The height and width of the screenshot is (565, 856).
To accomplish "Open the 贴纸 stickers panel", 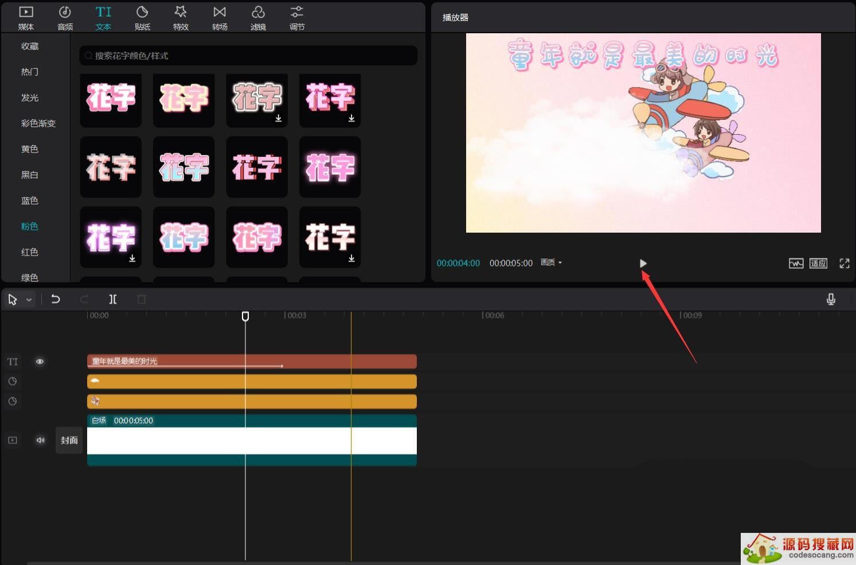I will tap(142, 18).
